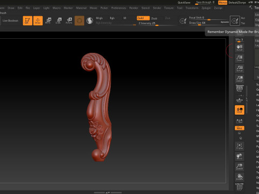Open the Tool menu
Viewport: 259px width, 194px height.
point(180,8)
